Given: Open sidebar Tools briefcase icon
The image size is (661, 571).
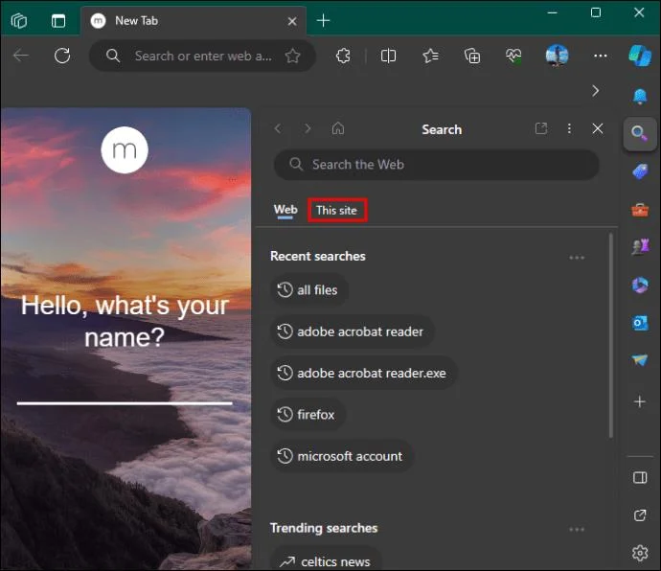Looking at the screenshot, I should click(x=639, y=209).
